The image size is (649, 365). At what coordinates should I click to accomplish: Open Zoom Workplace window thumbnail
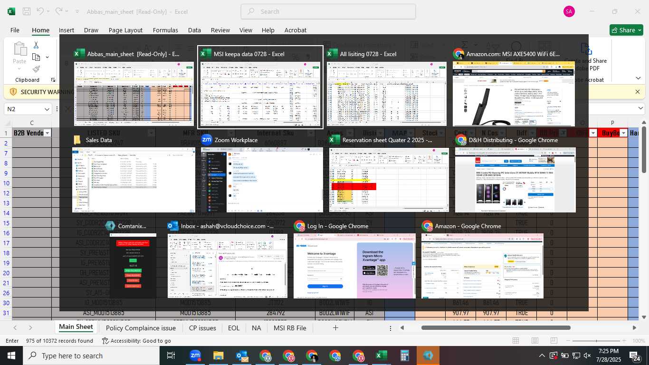coord(261,173)
